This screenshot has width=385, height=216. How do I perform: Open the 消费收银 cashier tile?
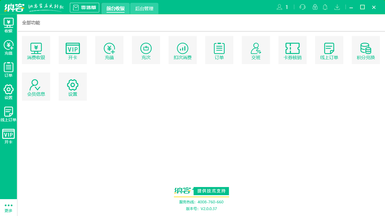pos(36,50)
